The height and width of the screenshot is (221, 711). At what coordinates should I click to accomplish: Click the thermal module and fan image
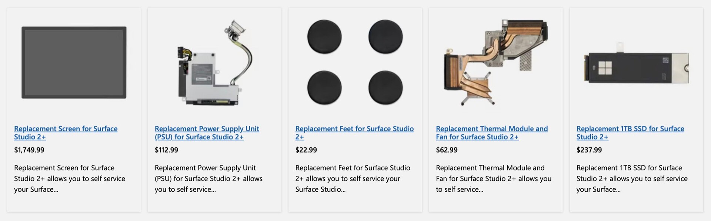(x=495, y=63)
